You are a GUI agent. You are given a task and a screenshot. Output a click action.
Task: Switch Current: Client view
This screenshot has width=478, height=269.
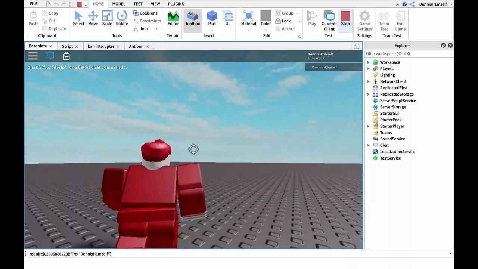pyautogui.click(x=329, y=21)
